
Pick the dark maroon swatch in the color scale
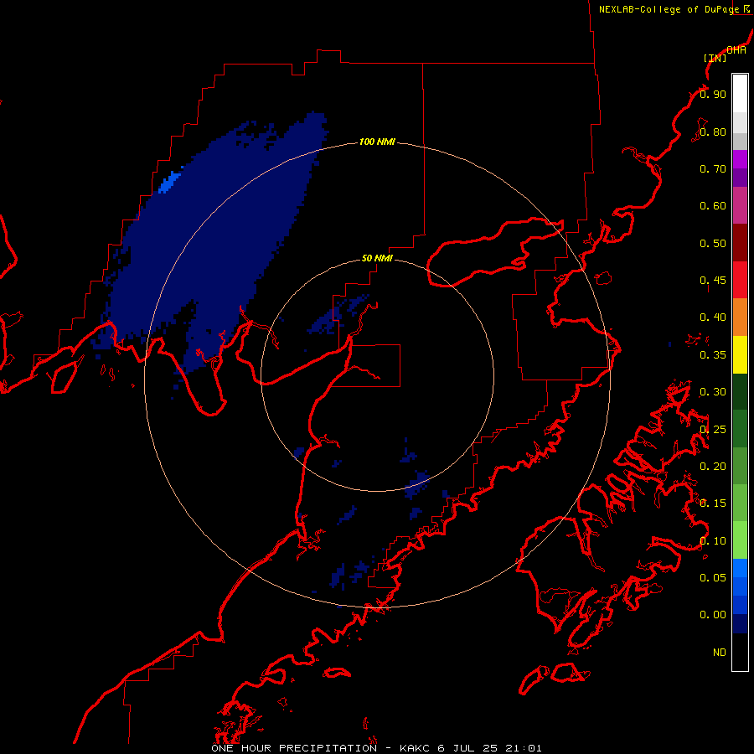click(740, 243)
